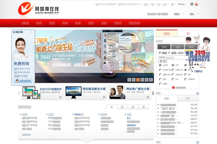Go to banner slide 2
Screen dimensions: 217x144
(133, 80)
